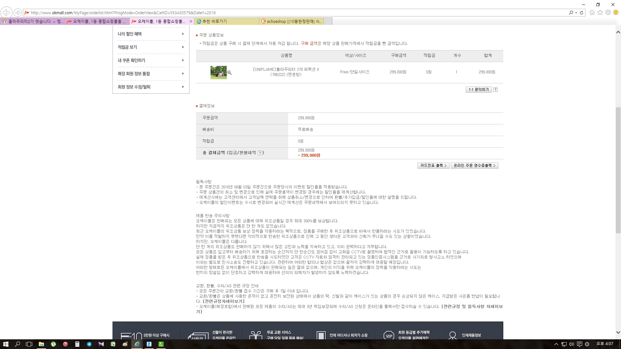Open uTorrent from the taskbar

(x=53, y=344)
